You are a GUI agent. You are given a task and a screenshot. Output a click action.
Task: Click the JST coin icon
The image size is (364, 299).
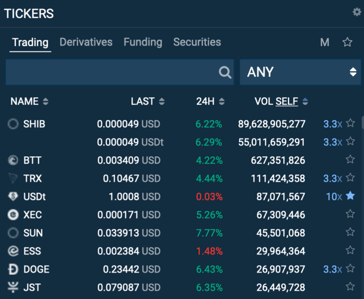tap(13, 287)
